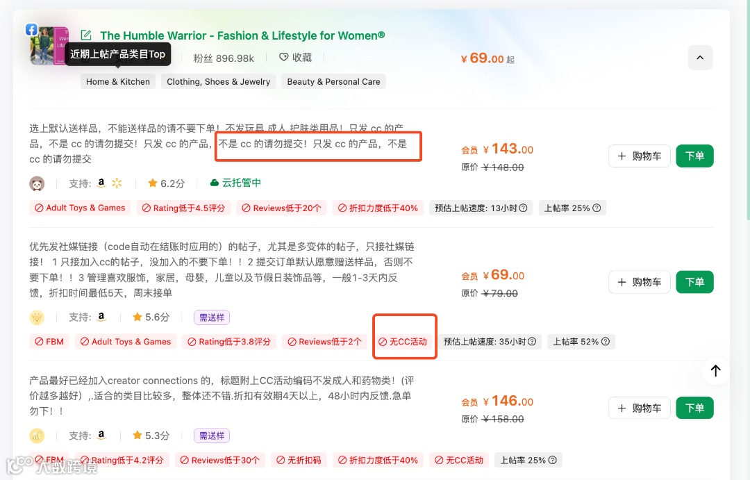750x480 pixels.
Task: Open help icon beside 预估上帖速度: 13小时
Action: [524, 208]
